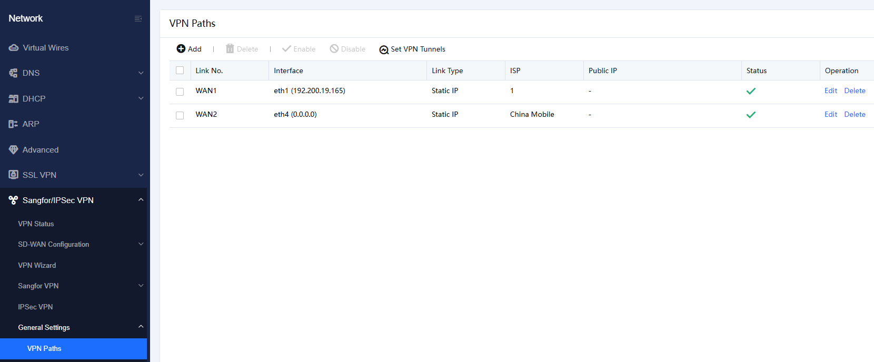The image size is (874, 362).
Task: Click the Virtual Wires cloud icon
Action: coord(14,48)
